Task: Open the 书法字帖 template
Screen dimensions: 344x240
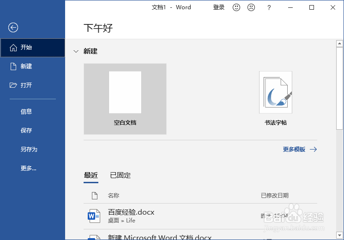Action: (x=276, y=99)
